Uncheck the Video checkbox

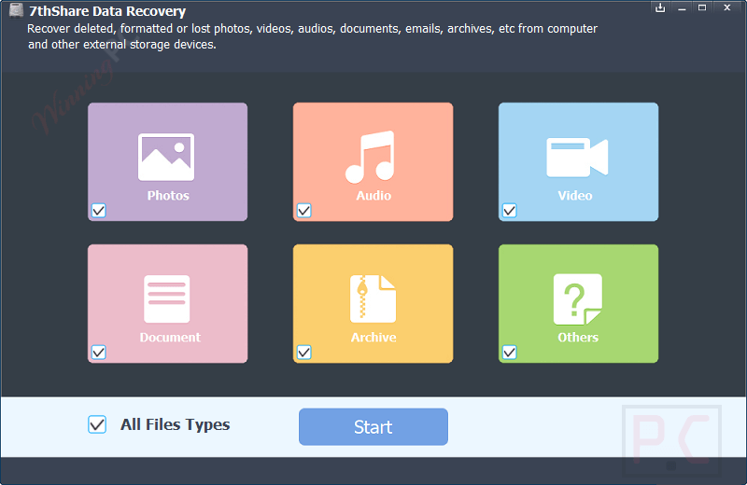[509, 211]
